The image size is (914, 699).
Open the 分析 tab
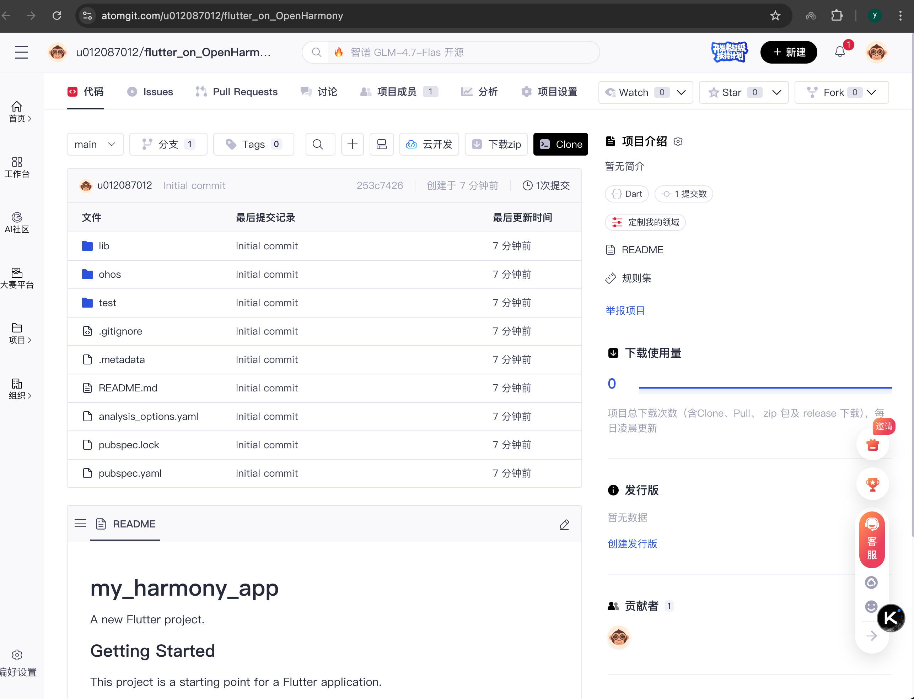pos(479,92)
